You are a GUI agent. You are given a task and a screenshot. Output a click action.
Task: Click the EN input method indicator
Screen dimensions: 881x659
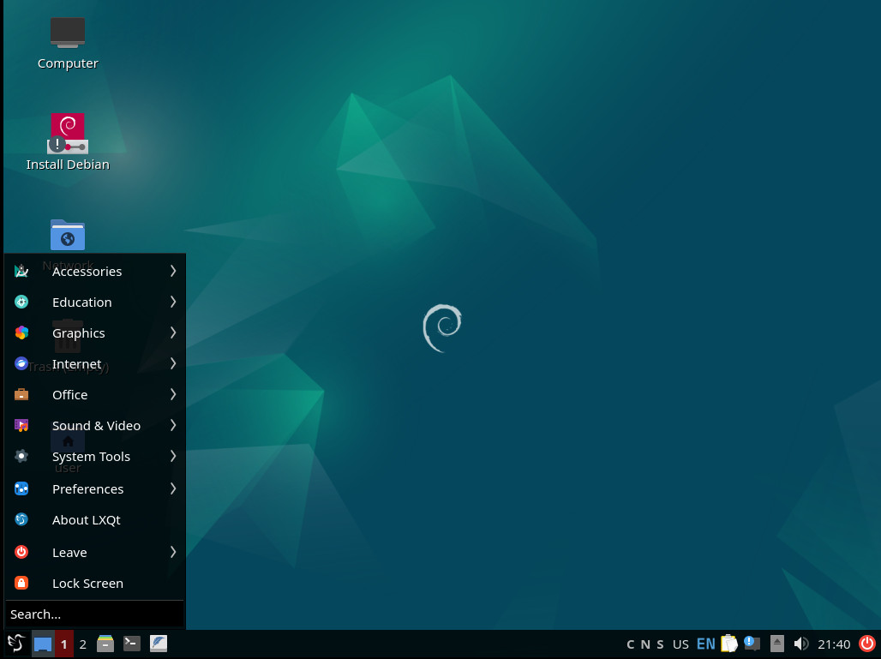tap(705, 644)
